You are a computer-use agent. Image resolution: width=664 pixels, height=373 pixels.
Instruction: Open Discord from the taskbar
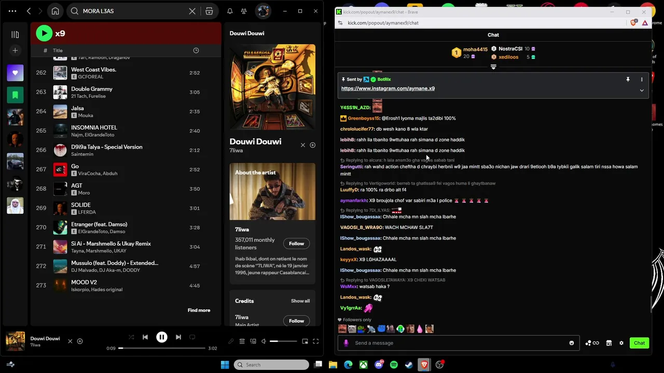coord(379,365)
